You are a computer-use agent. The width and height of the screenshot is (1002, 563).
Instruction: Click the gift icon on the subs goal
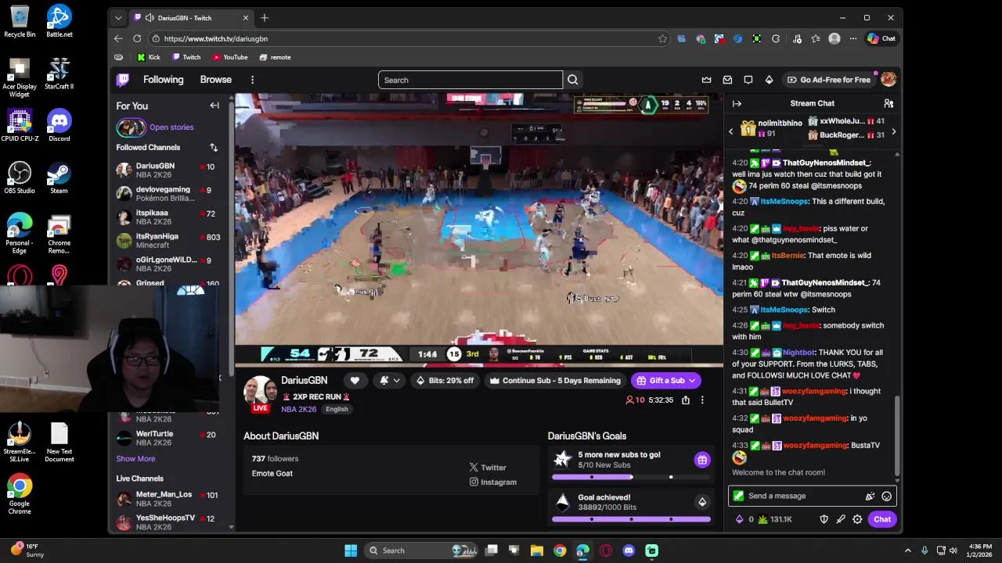click(x=702, y=460)
